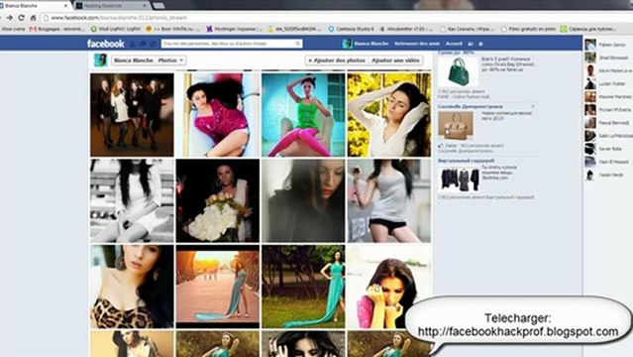Open photo with leopard print top

coord(132,287)
